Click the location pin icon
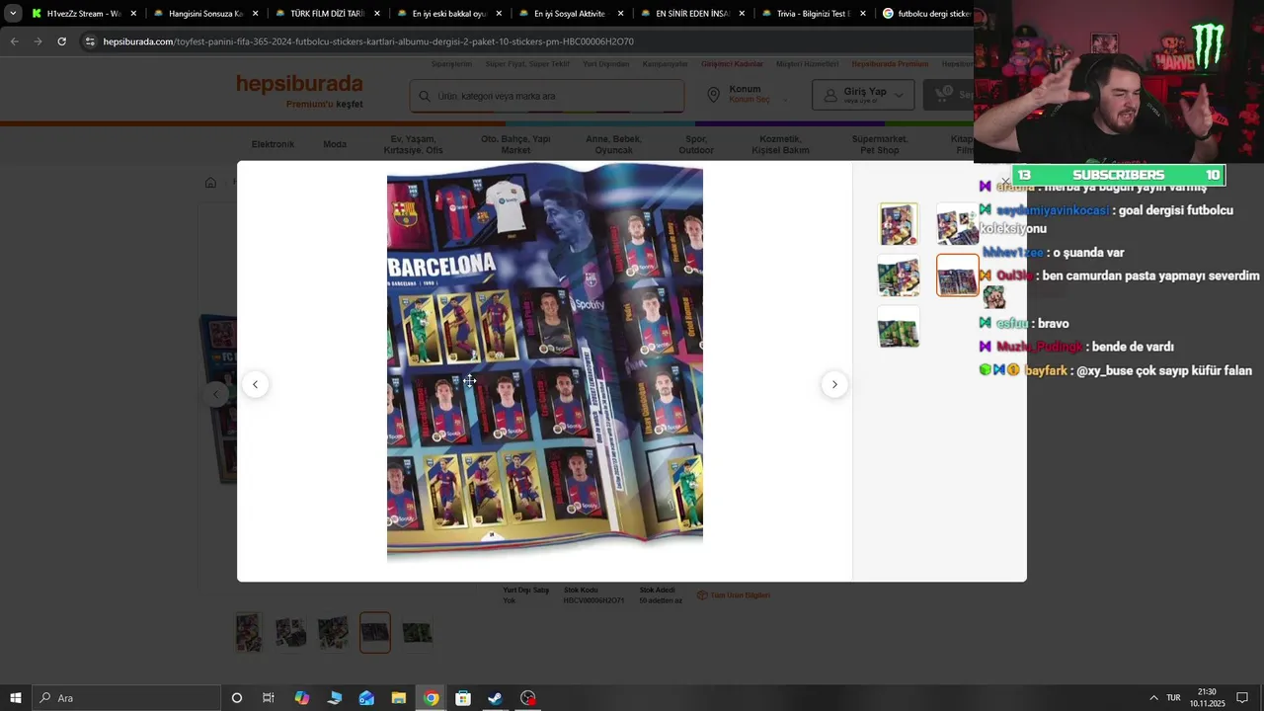Screen dimensions: 1264x711 [713, 95]
